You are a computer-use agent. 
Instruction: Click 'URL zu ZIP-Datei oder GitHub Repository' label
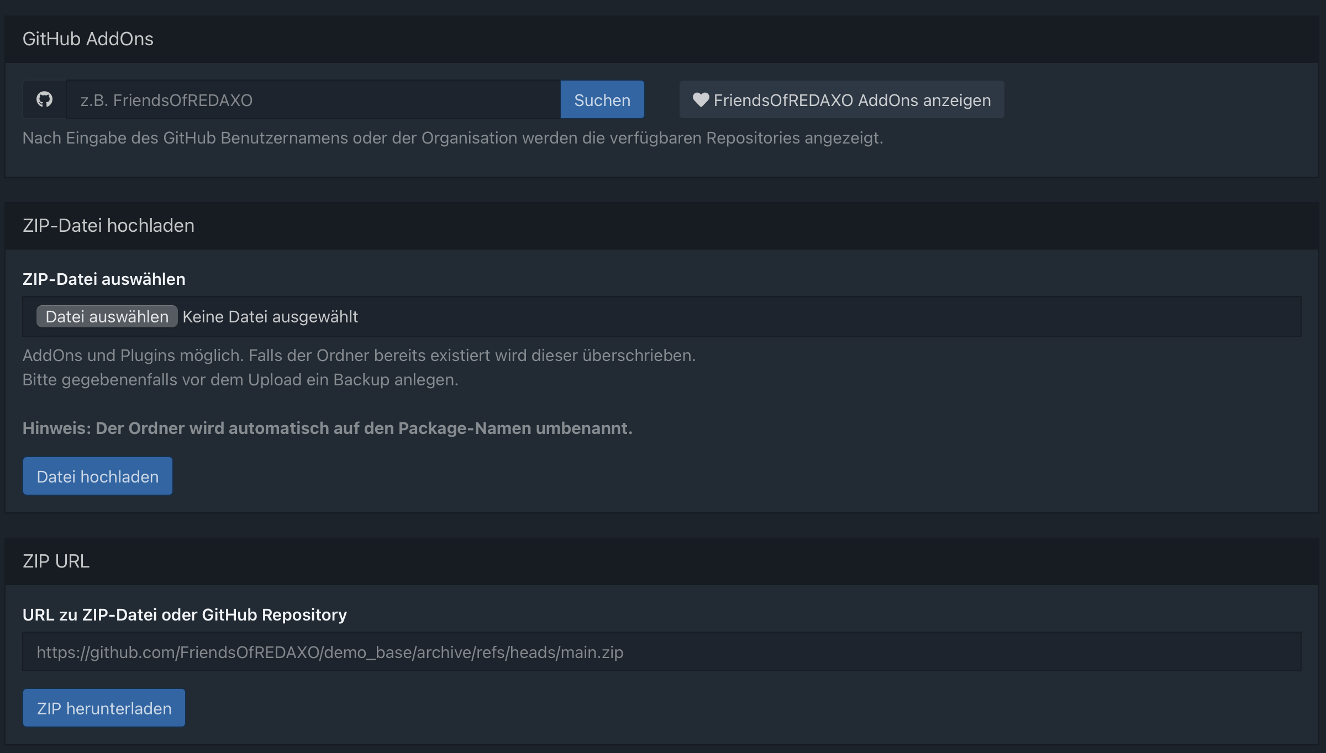tap(185, 614)
